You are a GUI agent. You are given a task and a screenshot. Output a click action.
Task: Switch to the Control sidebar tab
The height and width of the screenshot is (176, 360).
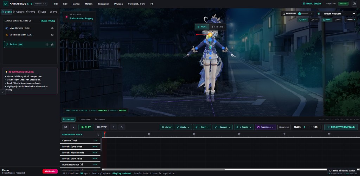click(x=19, y=12)
